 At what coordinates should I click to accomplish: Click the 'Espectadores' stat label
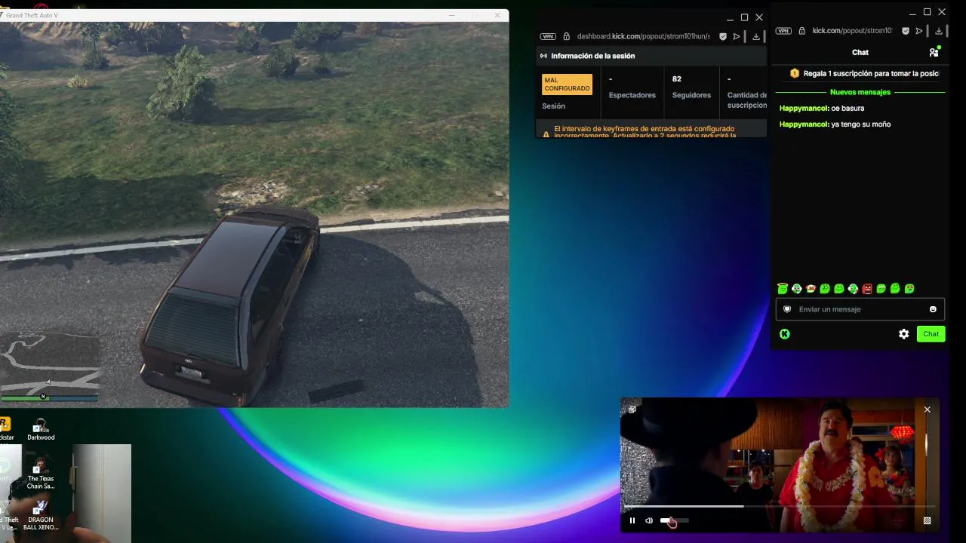(632, 95)
